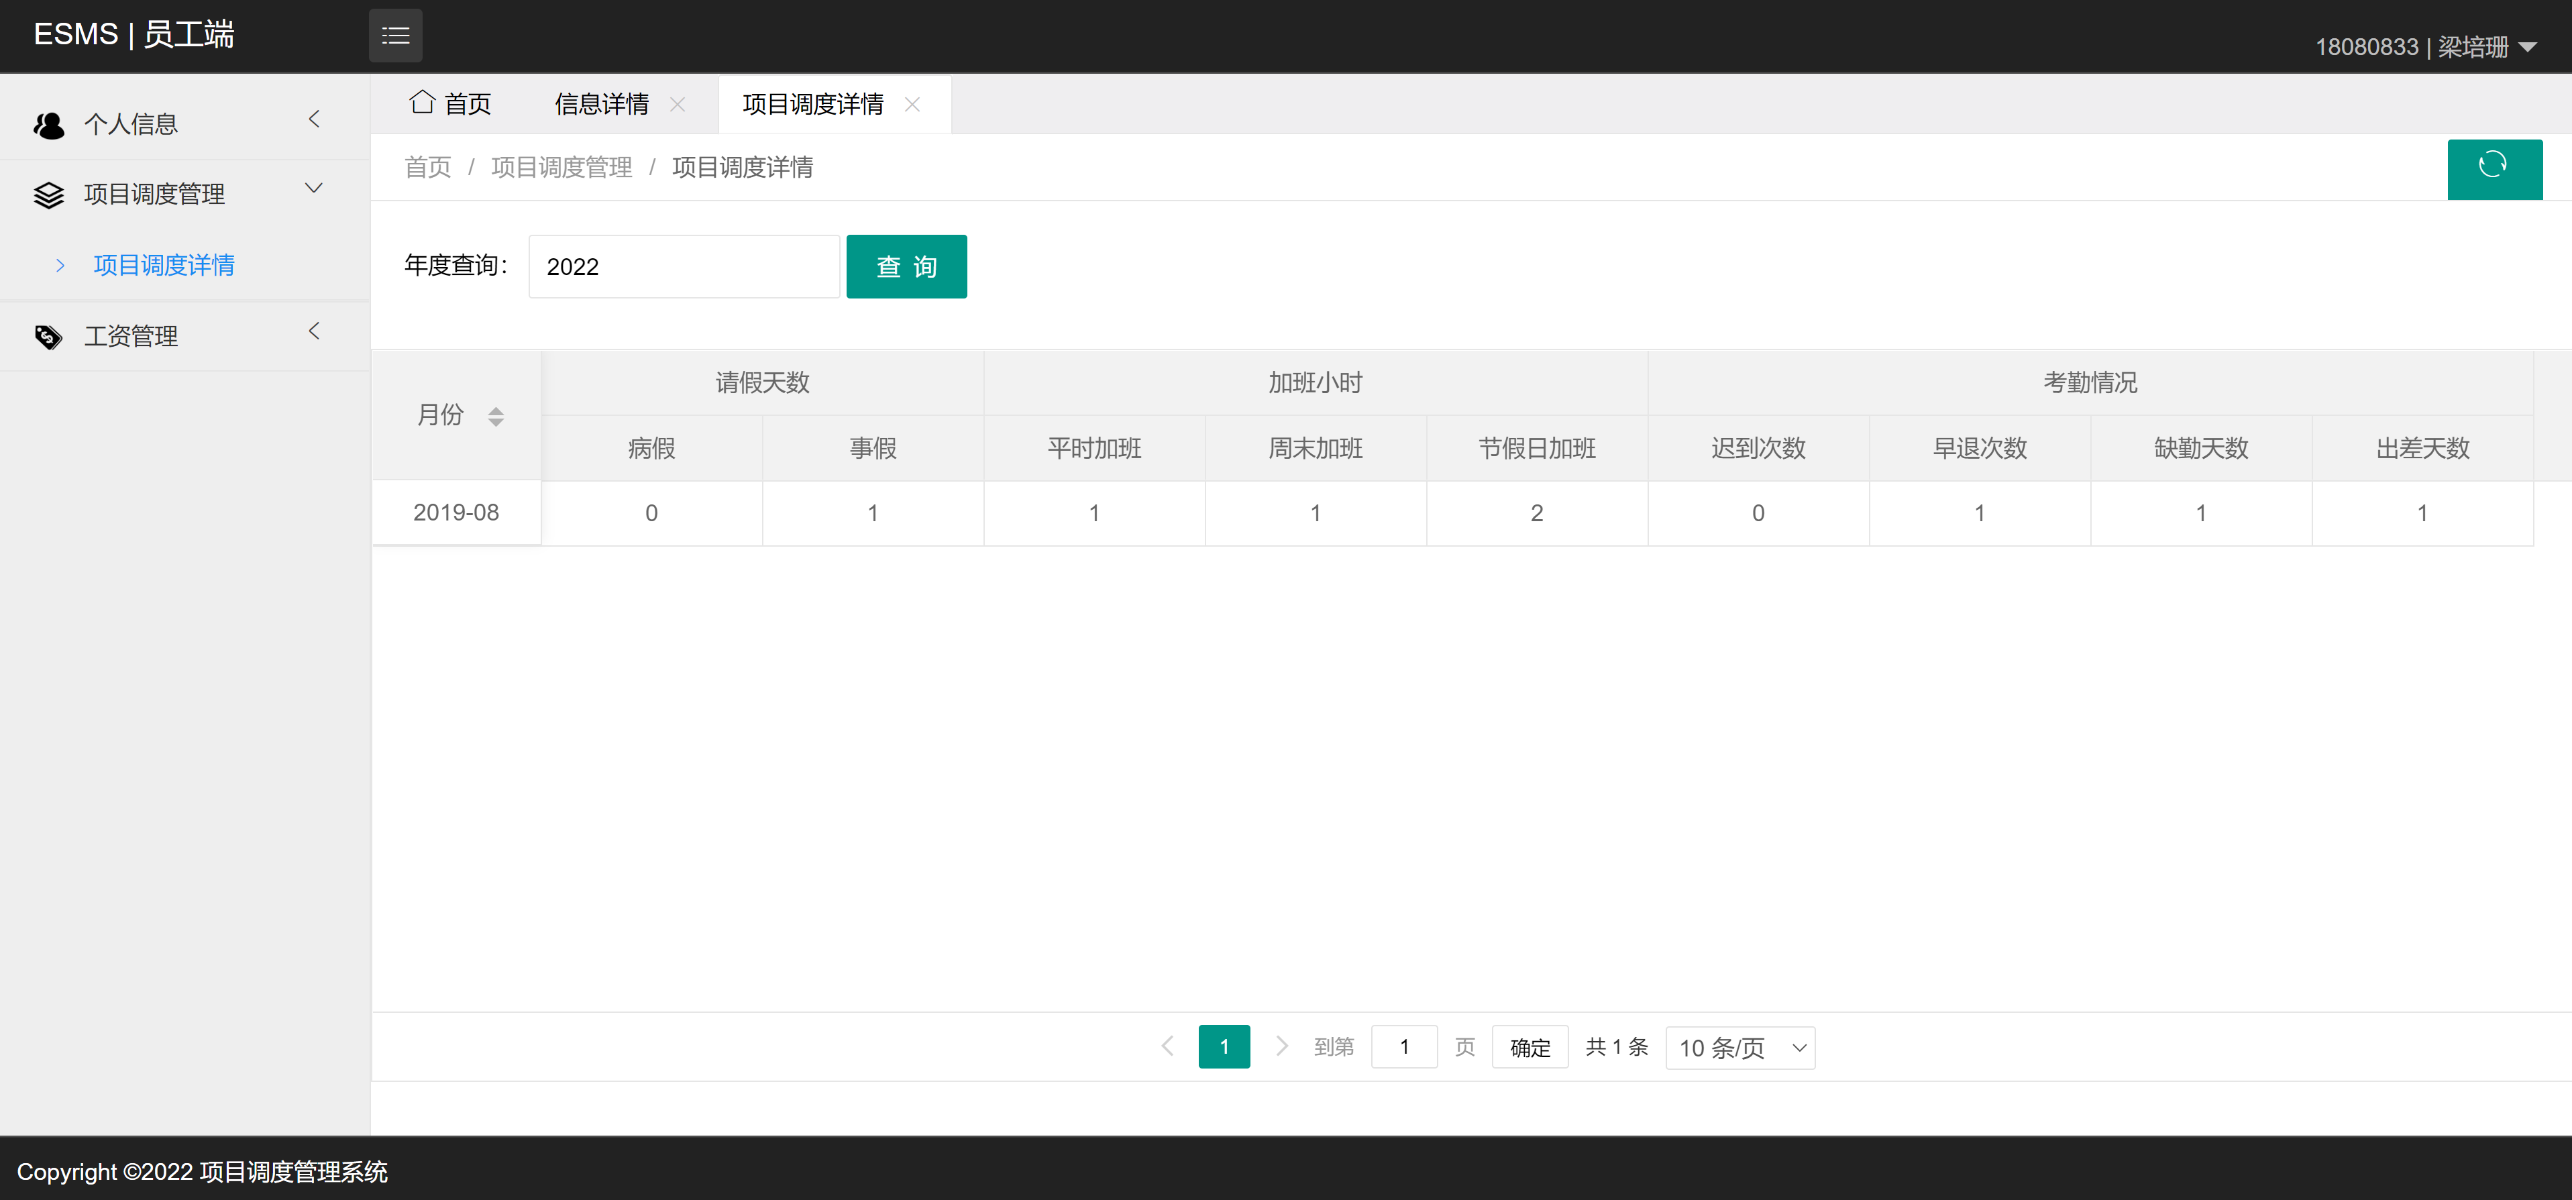
Task: Click the 共 1 条 total count text
Action: coord(1617,1046)
